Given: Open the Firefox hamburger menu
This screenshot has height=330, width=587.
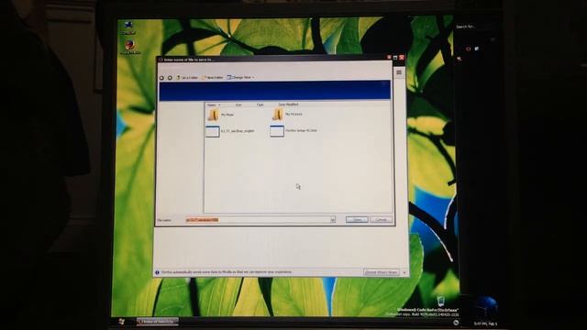Looking at the screenshot, I should 399,72.
